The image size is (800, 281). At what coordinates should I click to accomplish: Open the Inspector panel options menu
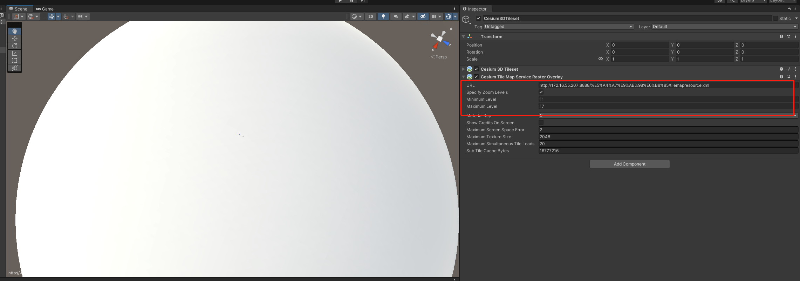(x=795, y=9)
